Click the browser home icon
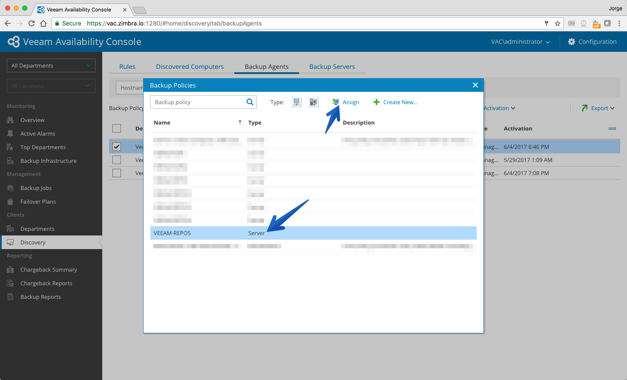This screenshot has width=627, height=380. [43, 23]
